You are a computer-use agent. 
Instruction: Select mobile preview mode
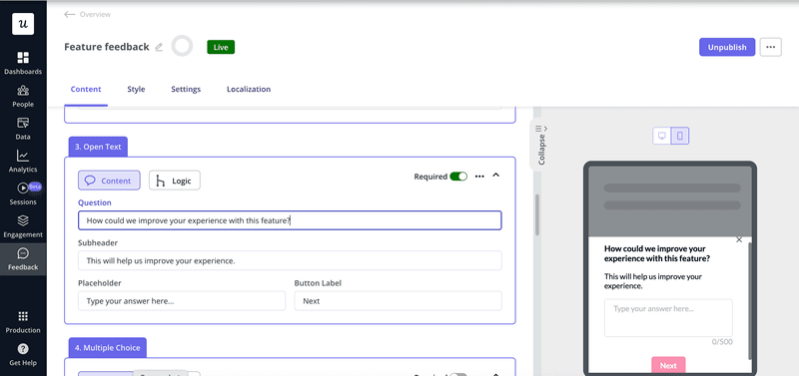pos(680,136)
